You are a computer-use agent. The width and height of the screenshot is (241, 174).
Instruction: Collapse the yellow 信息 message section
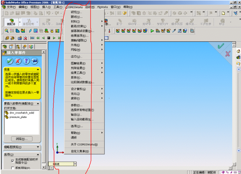click(38, 70)
